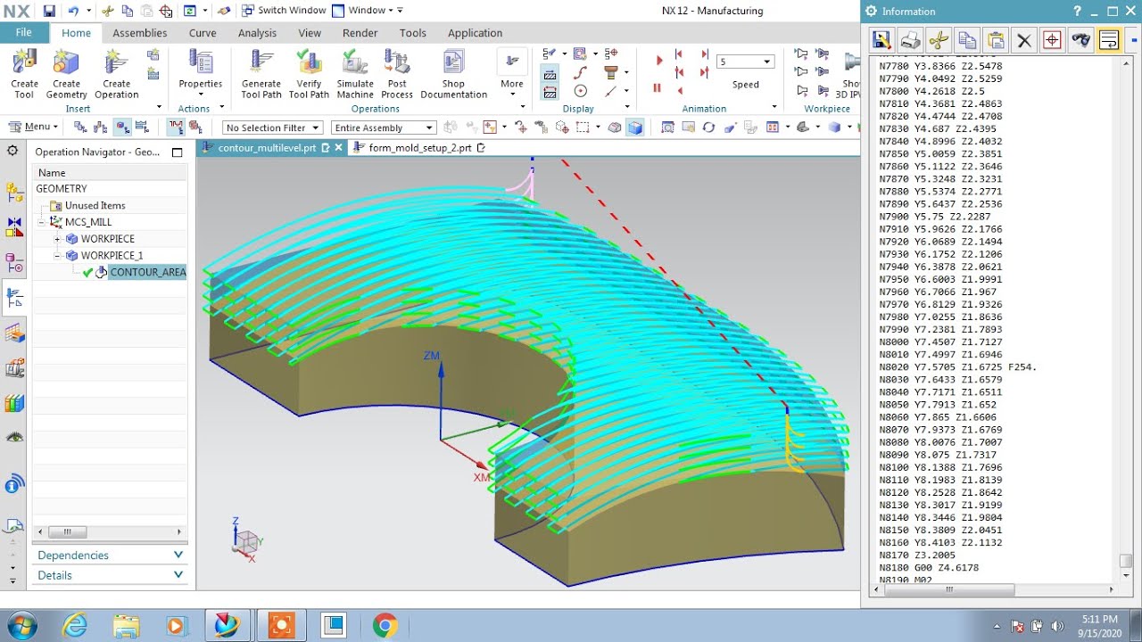This screenshot has height=642, width=1142.
Task: Open the eye-shaped resource bar tab
Action: (14, 437)
